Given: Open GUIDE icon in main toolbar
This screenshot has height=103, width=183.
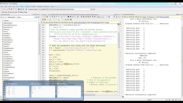Looking at the screenshot, I should pos(21,9).
